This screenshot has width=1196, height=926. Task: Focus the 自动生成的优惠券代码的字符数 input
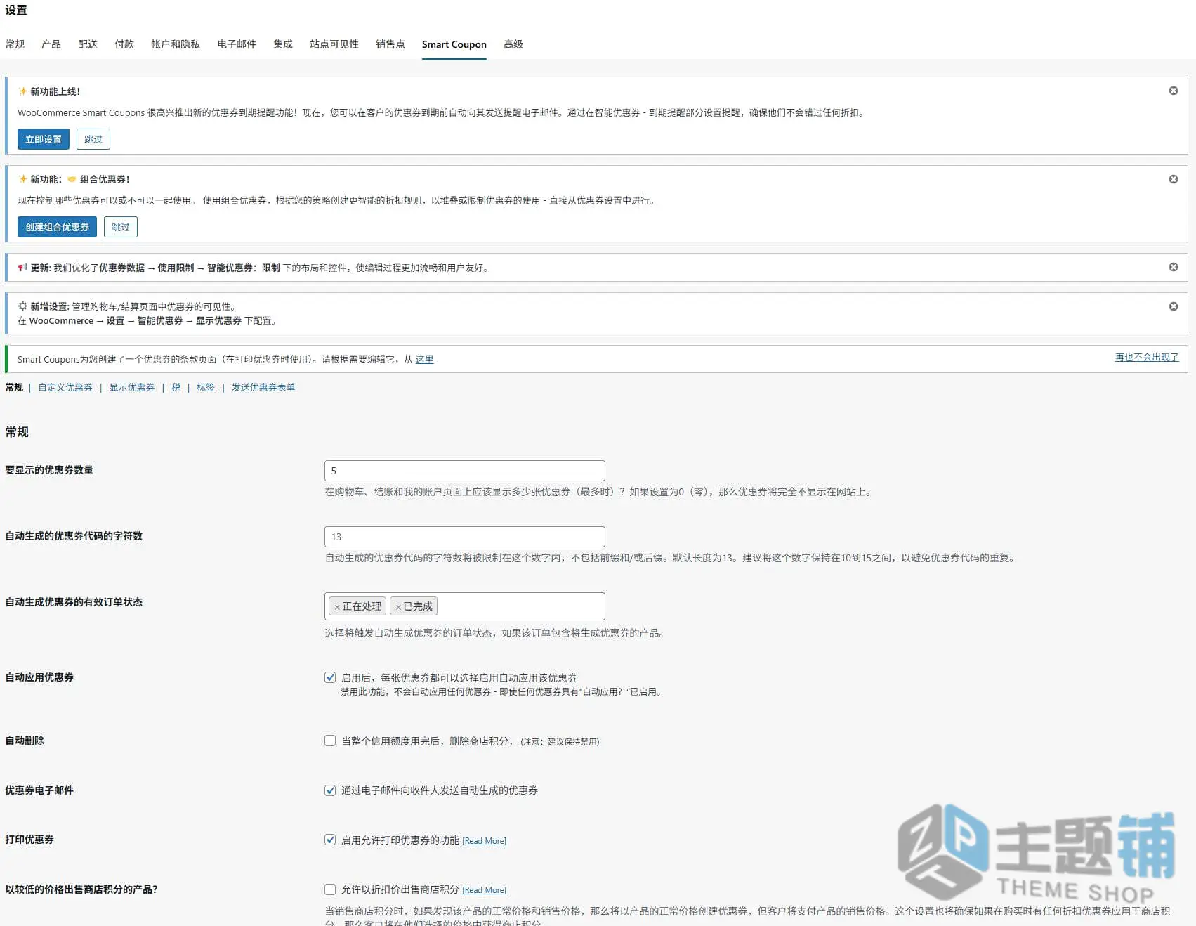pyautogui.click(x=464, y=537)
